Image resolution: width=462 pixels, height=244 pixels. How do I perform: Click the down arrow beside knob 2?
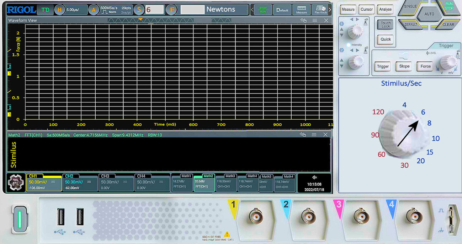pos(342,66)
